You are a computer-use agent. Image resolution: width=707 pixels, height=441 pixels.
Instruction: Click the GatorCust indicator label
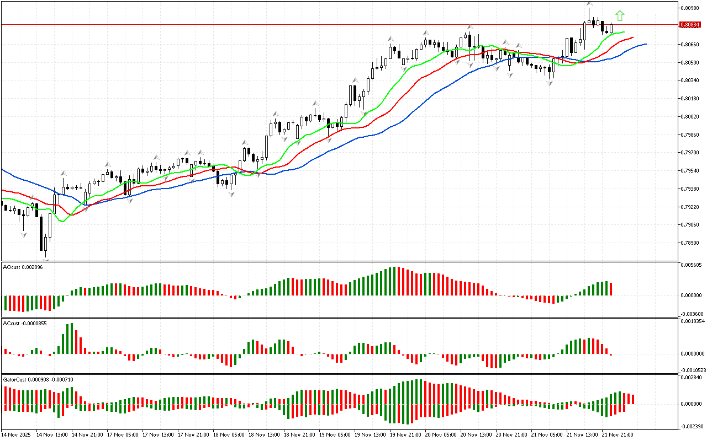pos(38,380)
